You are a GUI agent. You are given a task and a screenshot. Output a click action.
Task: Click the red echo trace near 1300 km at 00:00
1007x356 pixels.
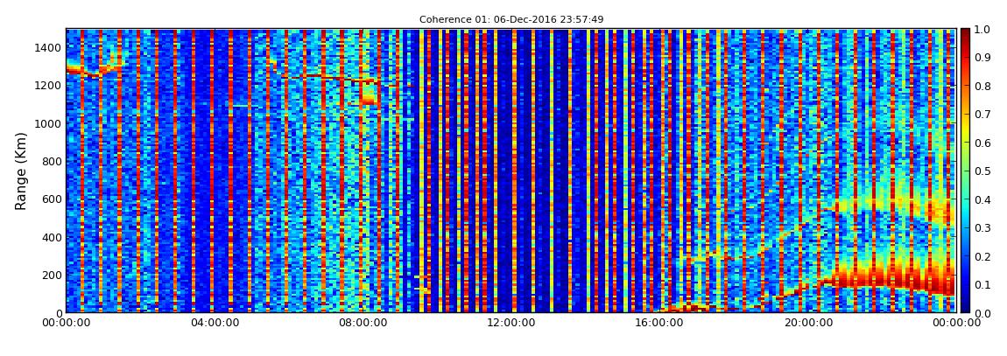point(94,68)
